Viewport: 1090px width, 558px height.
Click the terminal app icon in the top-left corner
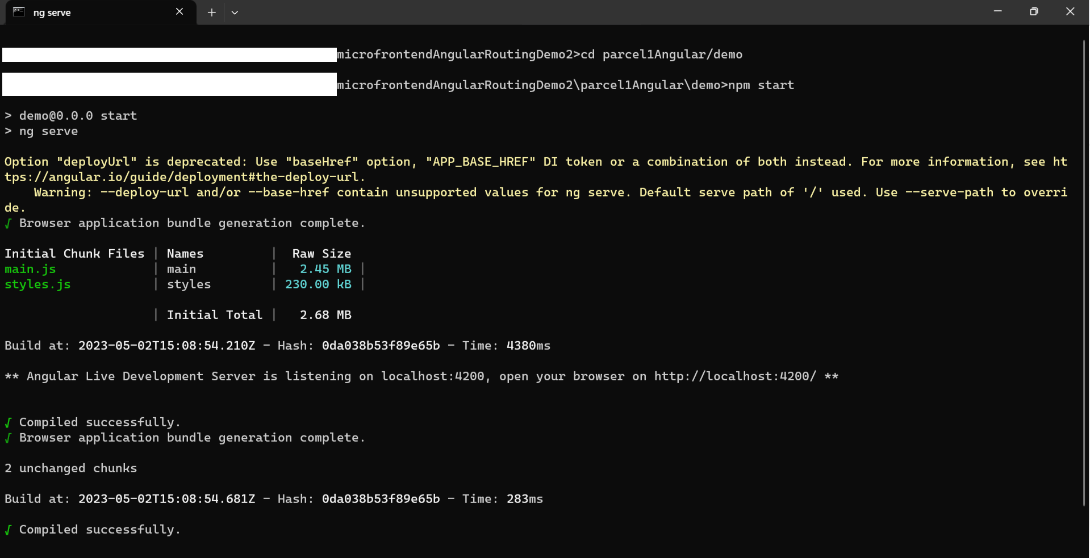[x=19, y=11]
